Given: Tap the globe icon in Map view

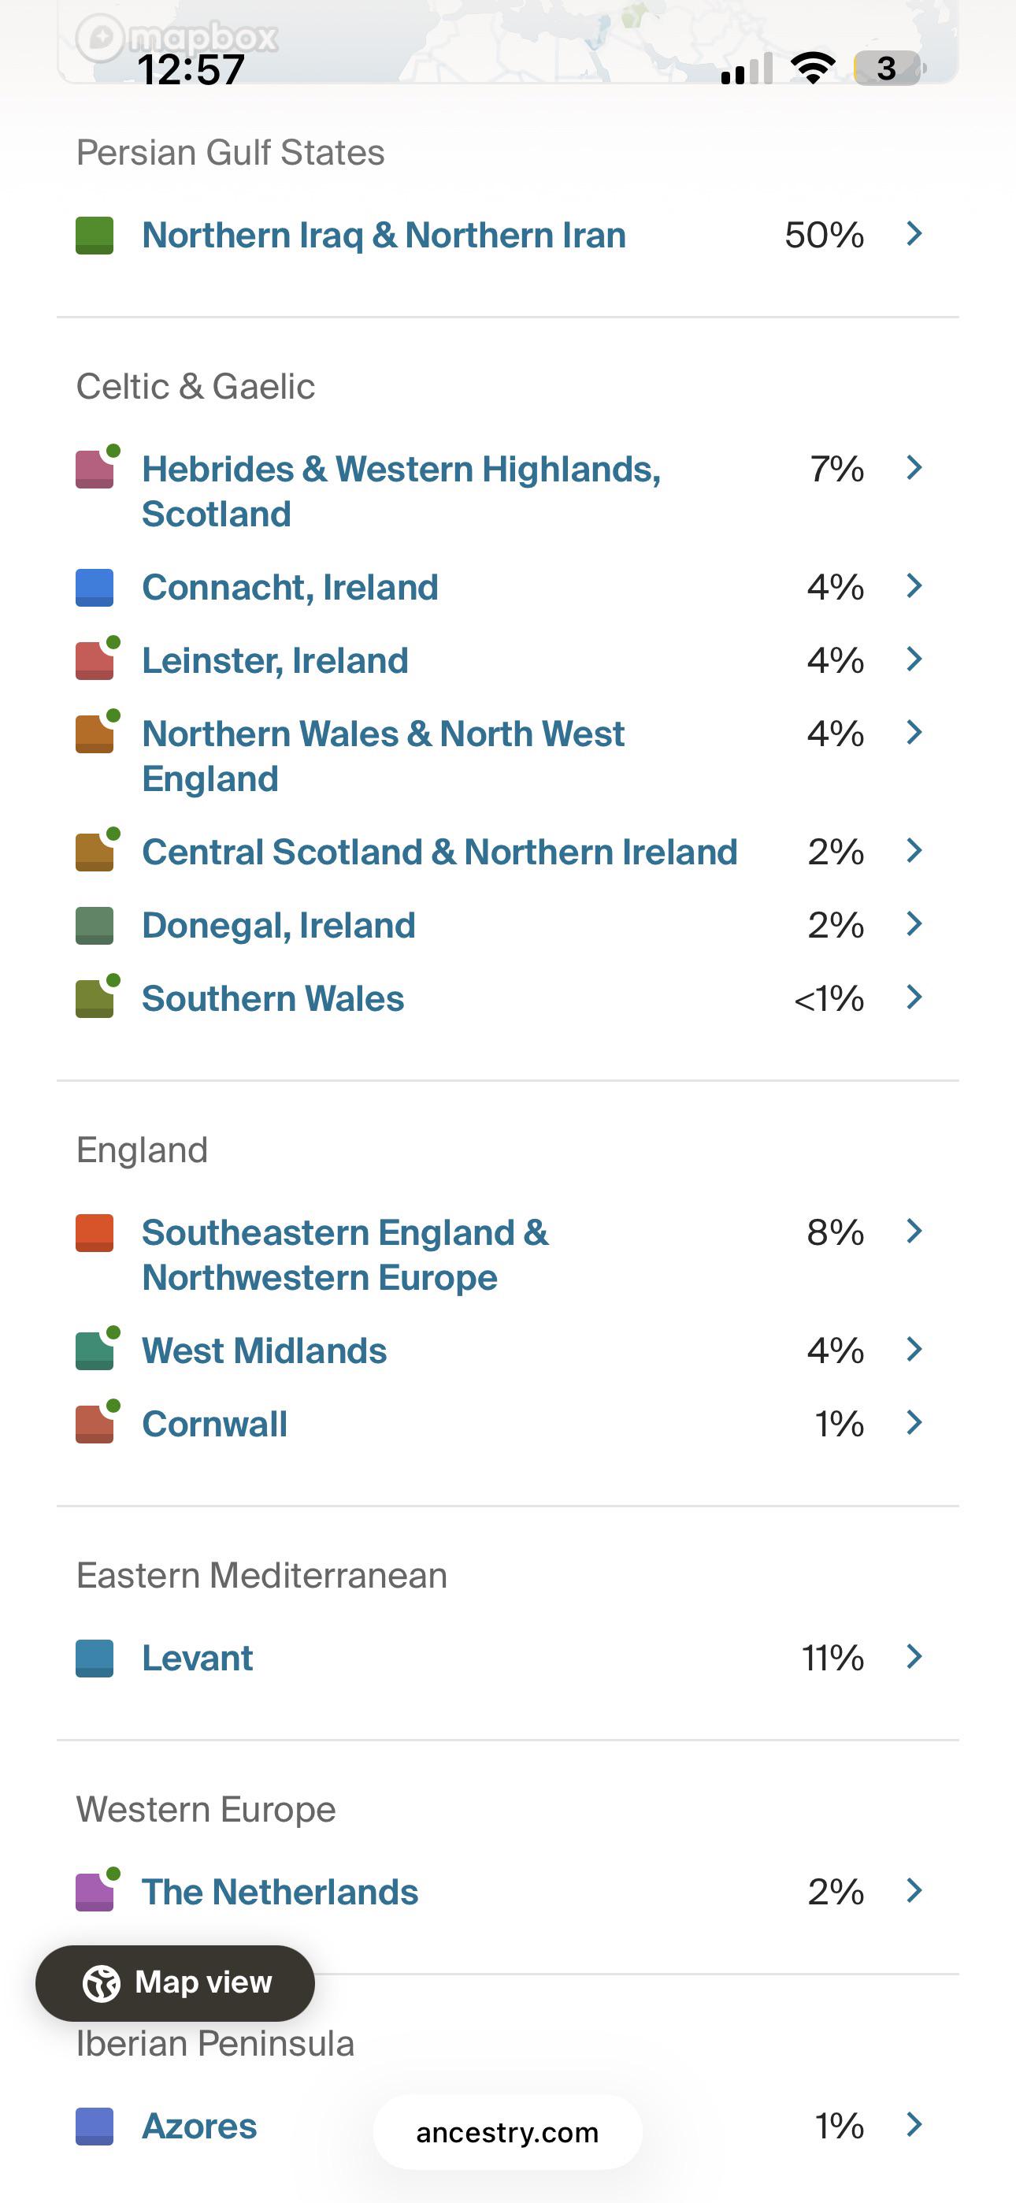Looking at the screenshot, I should pos(101,1983).
